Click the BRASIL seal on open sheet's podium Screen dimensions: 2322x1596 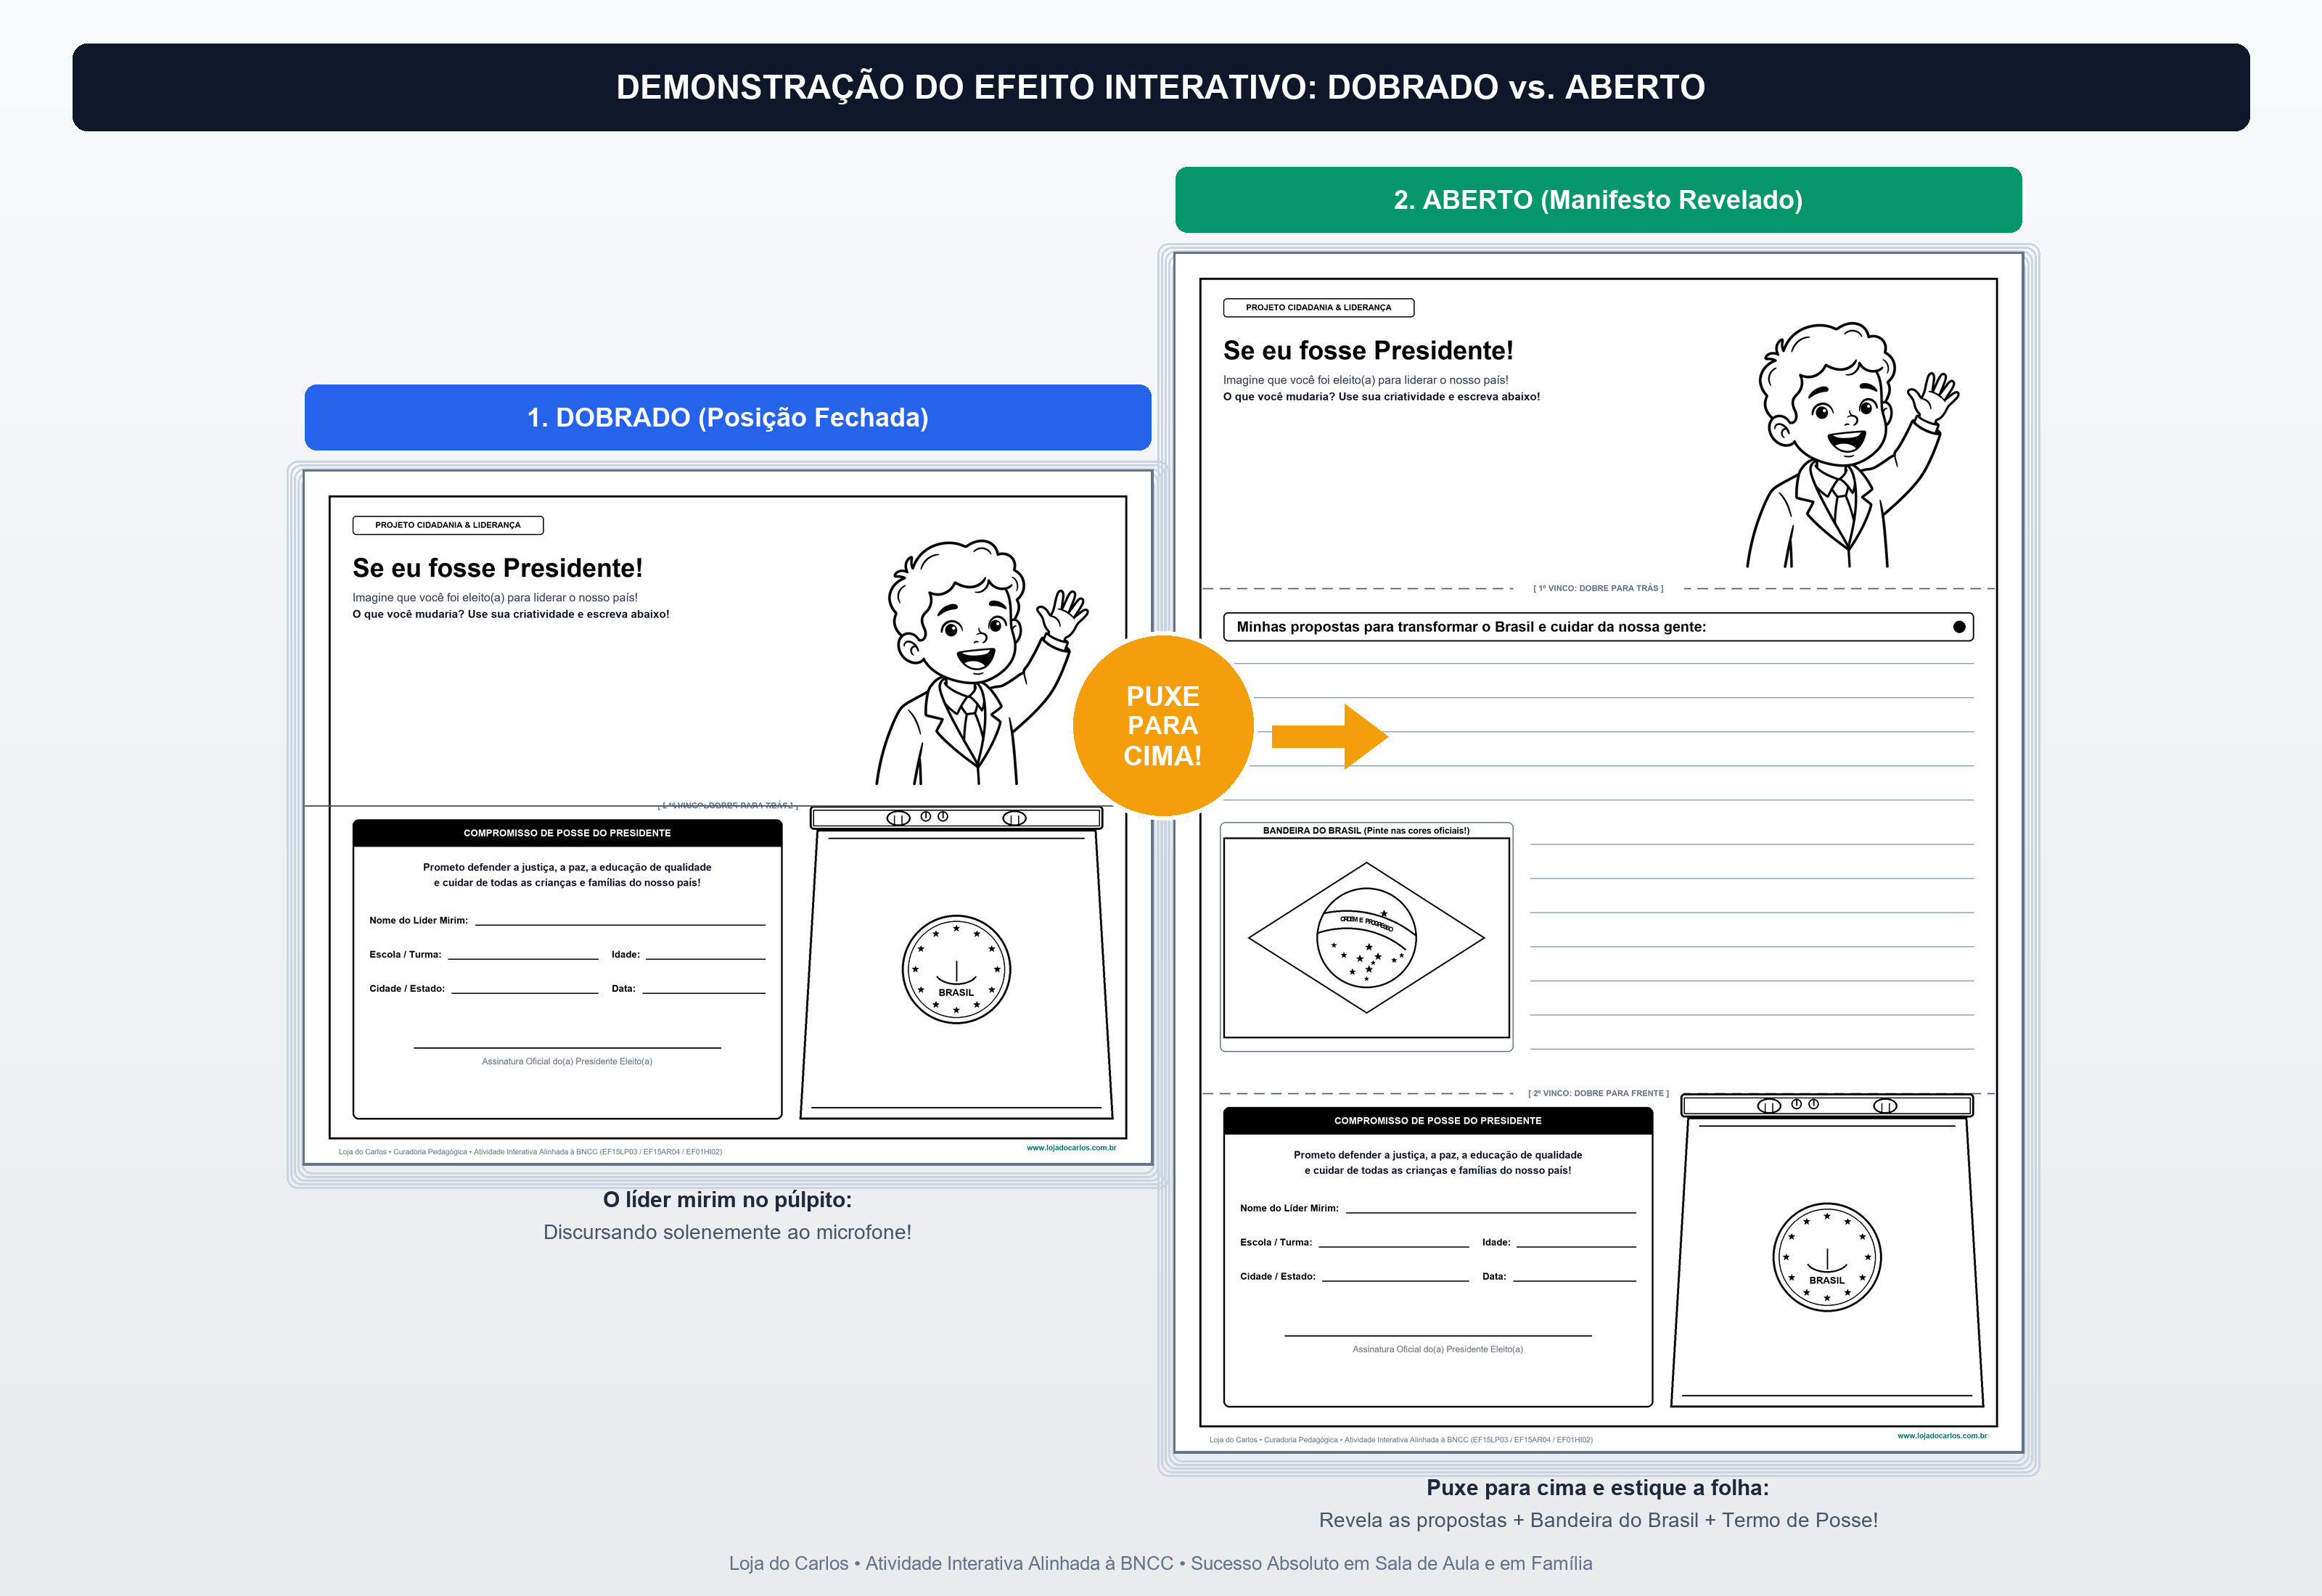point(1827,1257)
